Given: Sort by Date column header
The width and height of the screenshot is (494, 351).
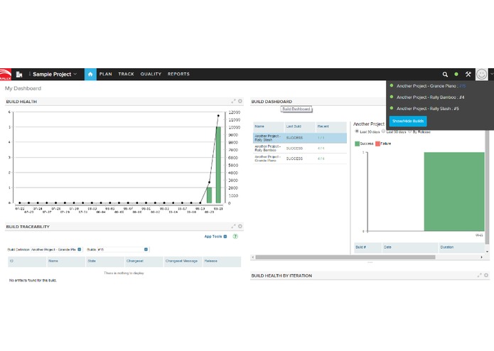Looking at the screenshot, I should coord(410,247).
